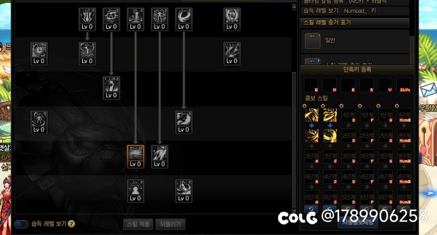Click the skill tree scrollbar down arrow
Screen dimensions: 437x235
click(x=294, y=210)
